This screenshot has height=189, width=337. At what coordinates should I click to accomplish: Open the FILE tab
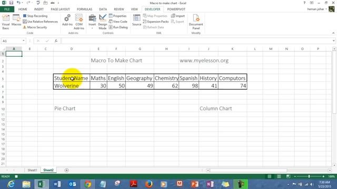pyautogui.click(x=7, y=9)
